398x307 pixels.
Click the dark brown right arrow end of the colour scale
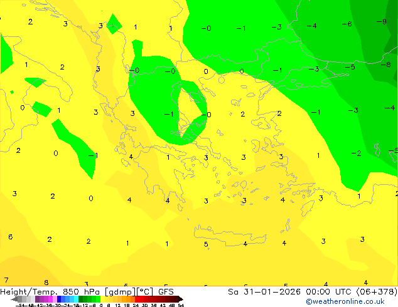point(180,299)
